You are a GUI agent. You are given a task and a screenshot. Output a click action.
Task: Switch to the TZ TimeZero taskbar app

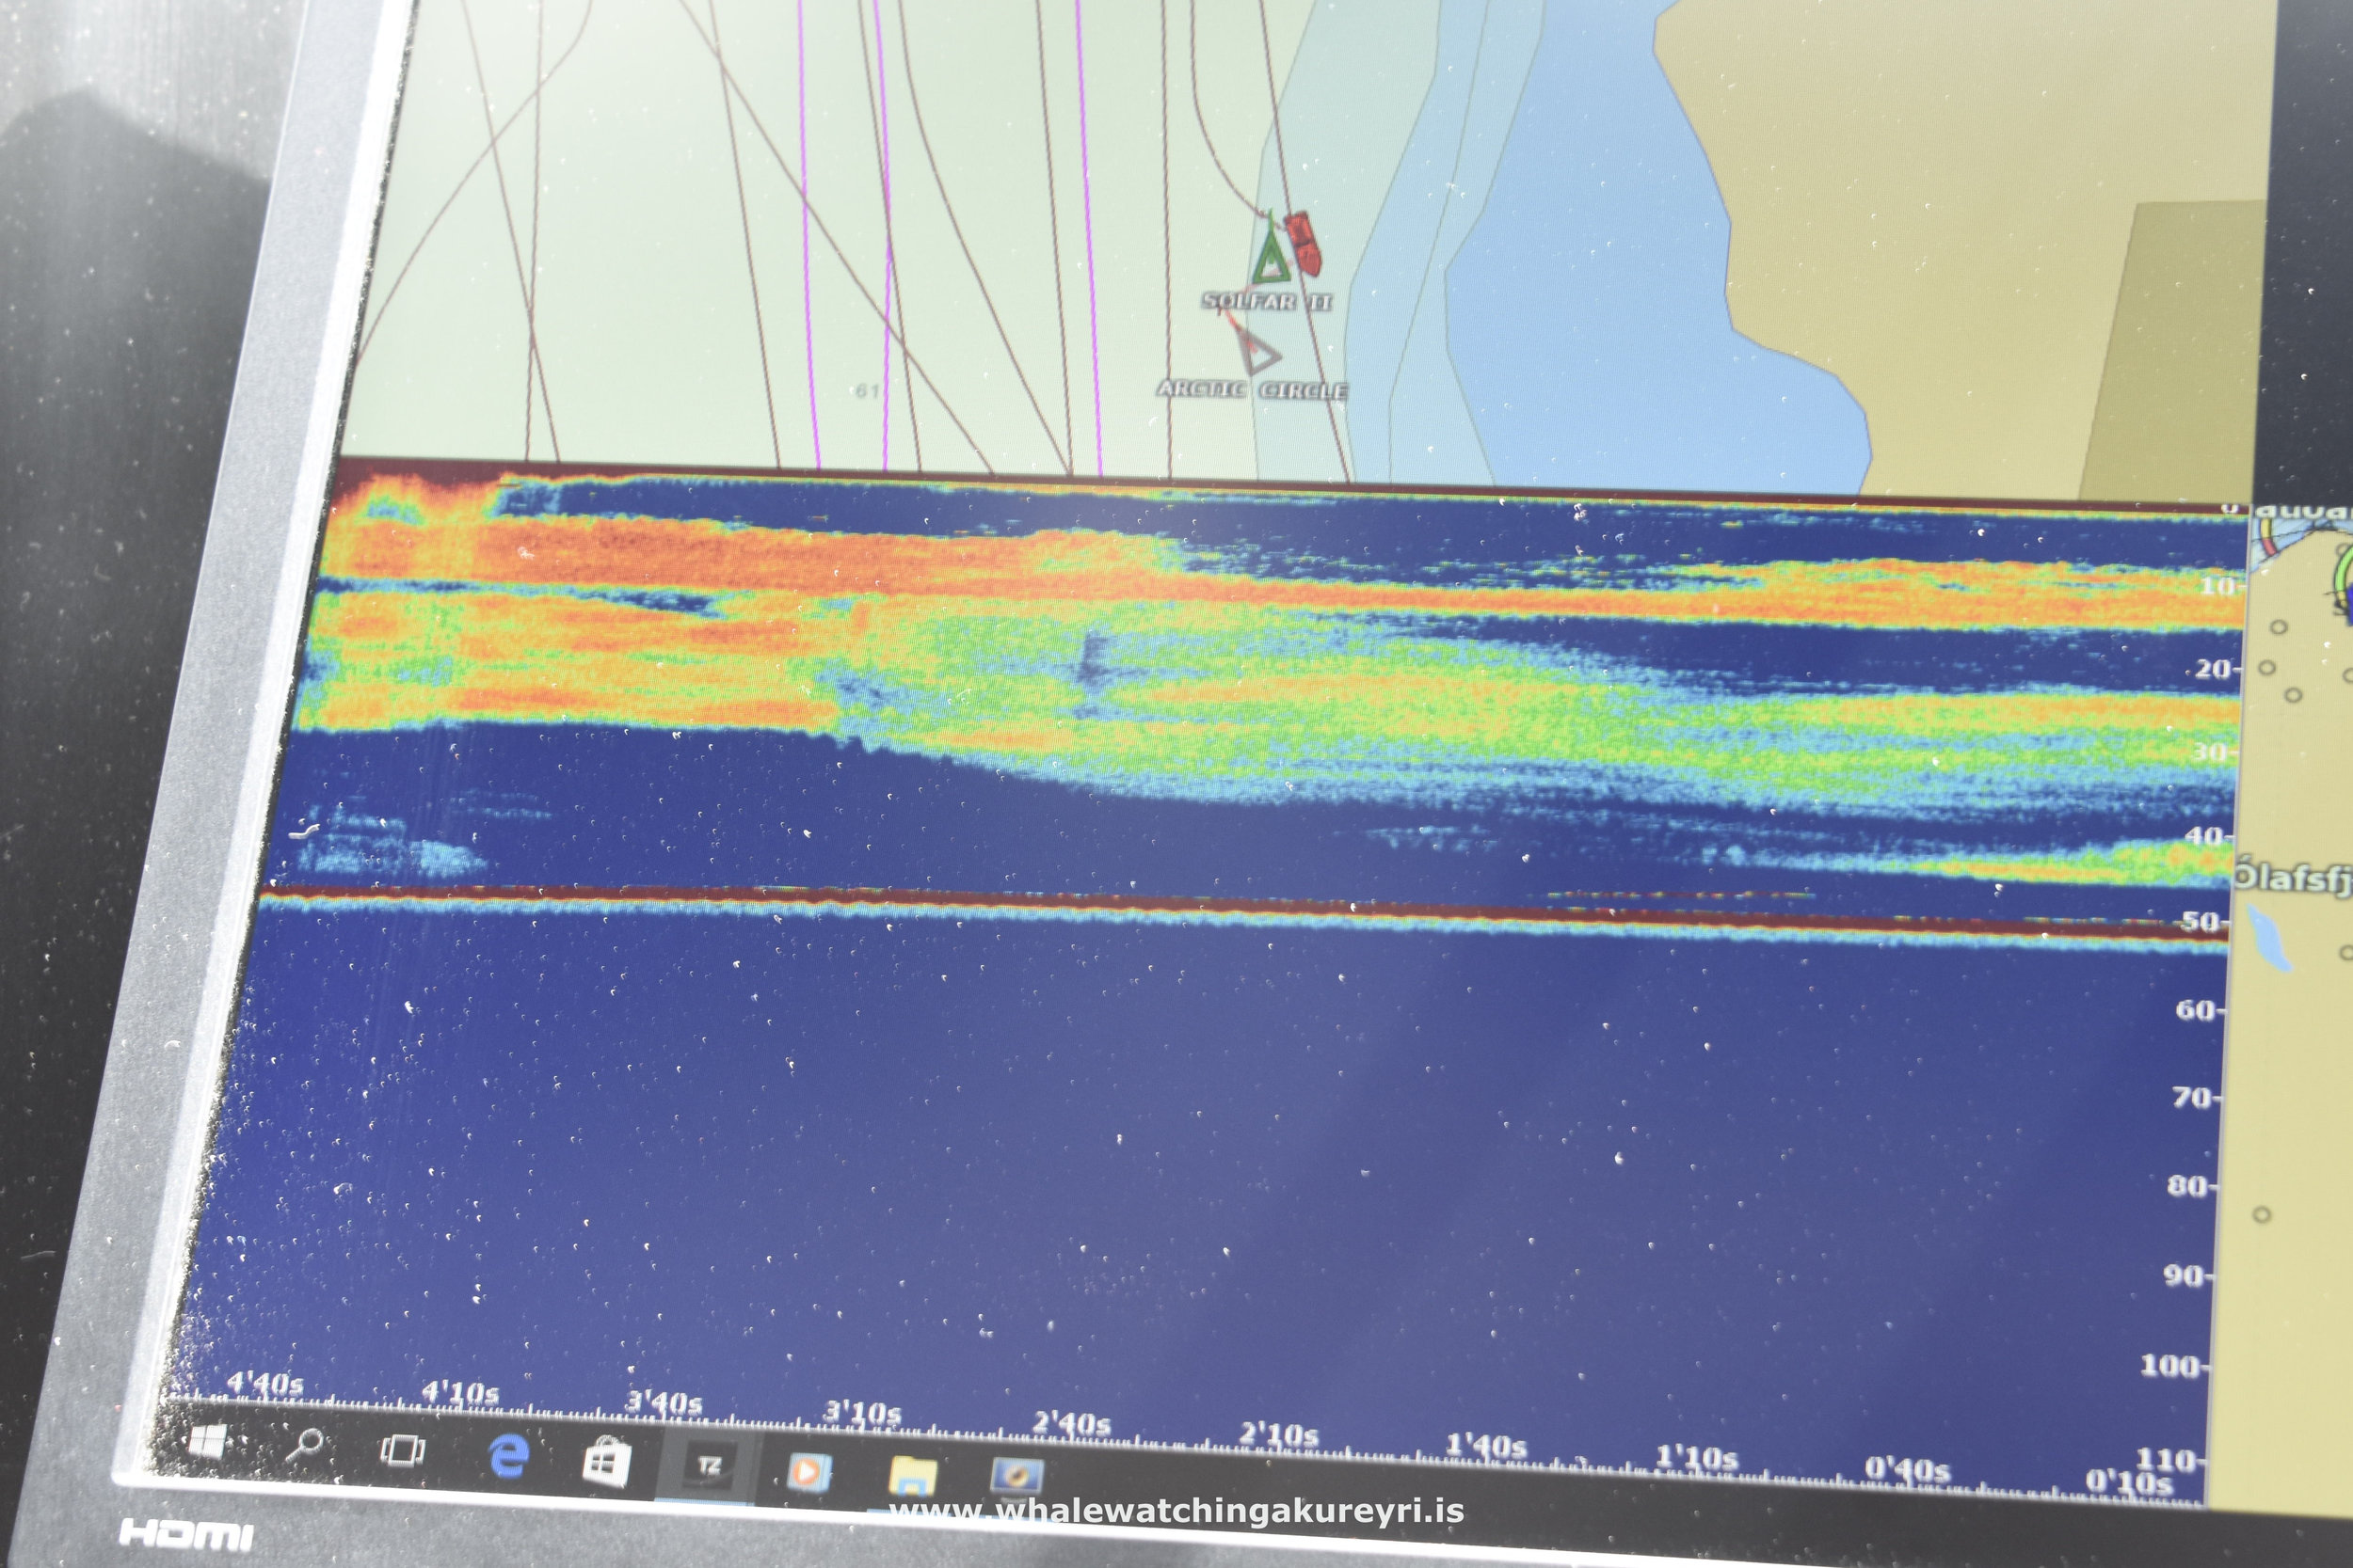(709, 1467)
